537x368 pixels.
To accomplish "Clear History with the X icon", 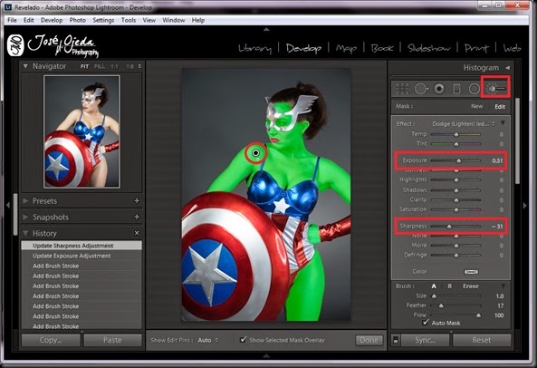I will pyautogui.click(x=137, y=233).
